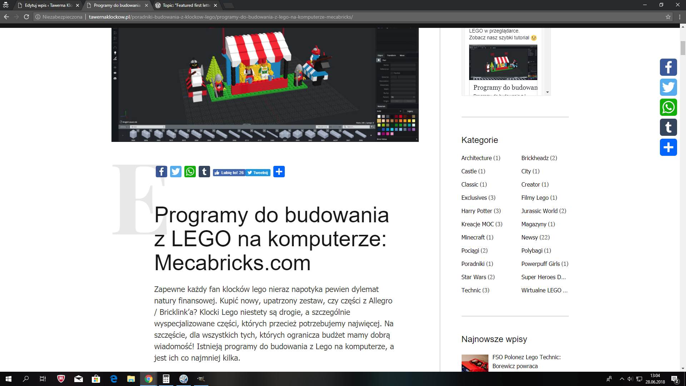Go back to the previous page
The width and height of the screenshot is (686, 386).
6,17
